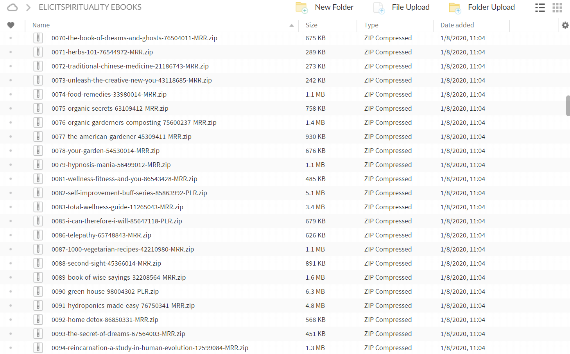Open ELICITSPIRITUALITY EBOOKS breadcrumb
Screen dimensions: 570x354
(x=90, y=7)
